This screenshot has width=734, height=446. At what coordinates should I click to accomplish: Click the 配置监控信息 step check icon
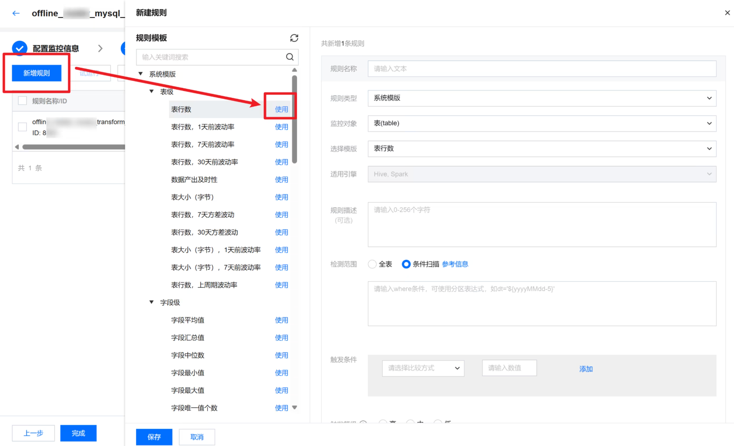click(x=20, y=48)
